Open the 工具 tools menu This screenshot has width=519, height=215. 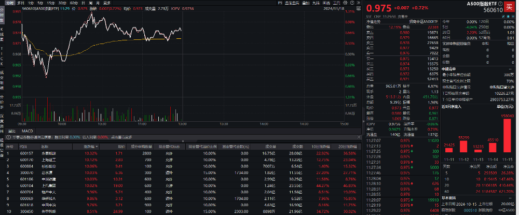(x=336, y=3)
